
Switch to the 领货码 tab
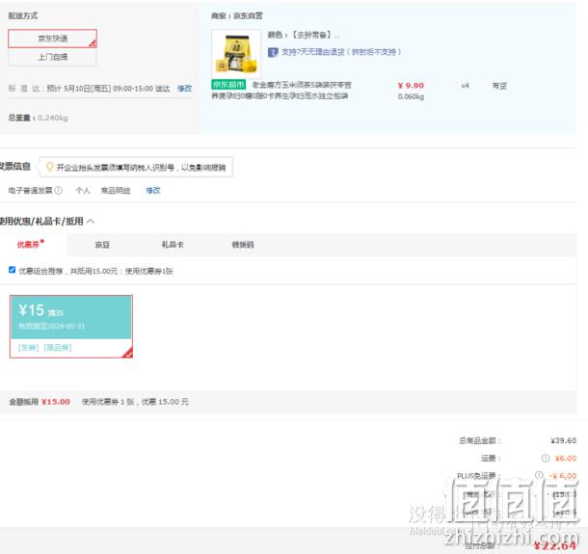(243, 245)
